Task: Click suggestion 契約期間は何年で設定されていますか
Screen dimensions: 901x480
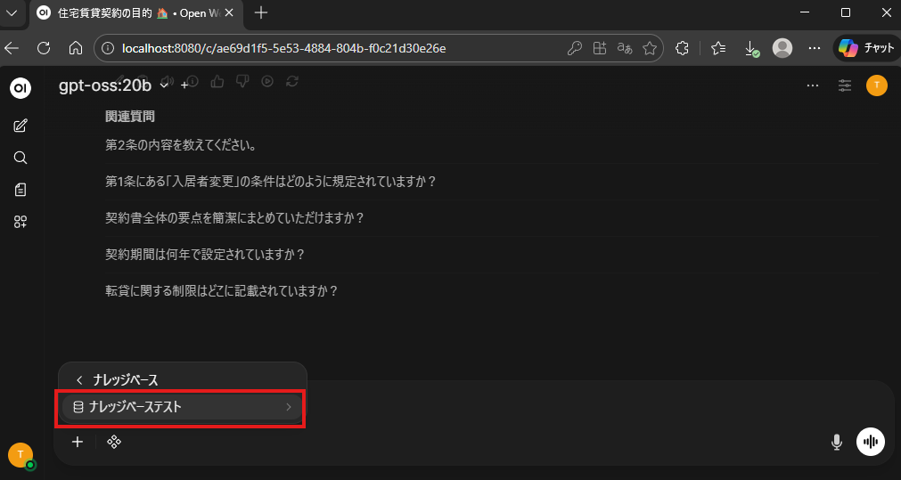Action: 205,254
